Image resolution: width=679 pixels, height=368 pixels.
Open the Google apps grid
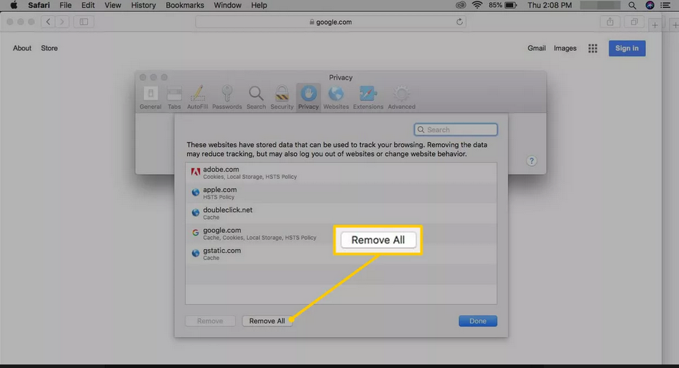(x=593, y=49)
